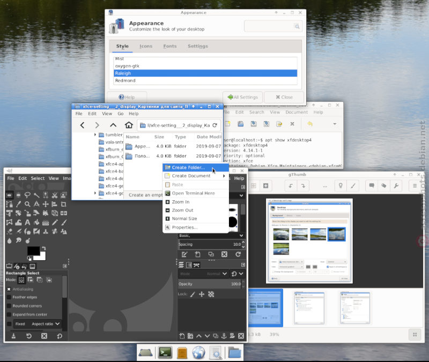Image resolution: width=429 pixels, height=362 pixels.
Task: Click All Settings button in Appearance
Action: (243, 97)
